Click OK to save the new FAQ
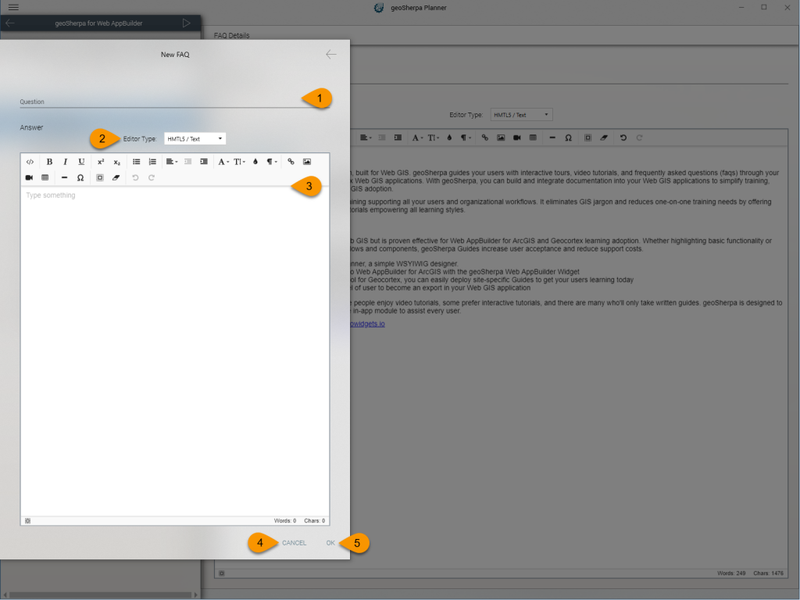800x600 pixels. pos(330,543)
